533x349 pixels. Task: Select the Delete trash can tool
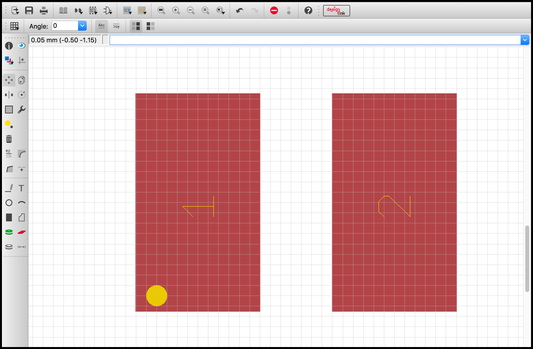click(9, 139)
